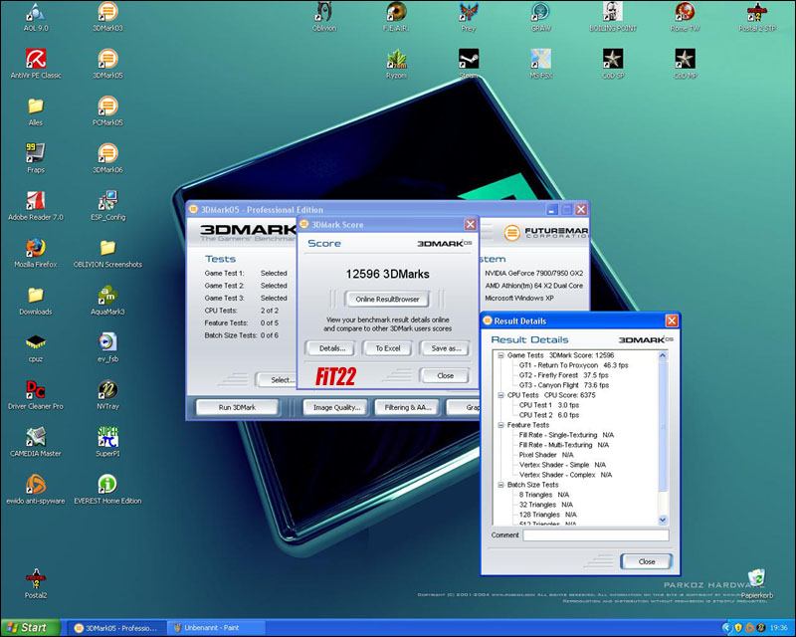The width and height of the screenshot is (796, 637).
Task: Launch Steam from the desktop
Action: pos(468,64)
